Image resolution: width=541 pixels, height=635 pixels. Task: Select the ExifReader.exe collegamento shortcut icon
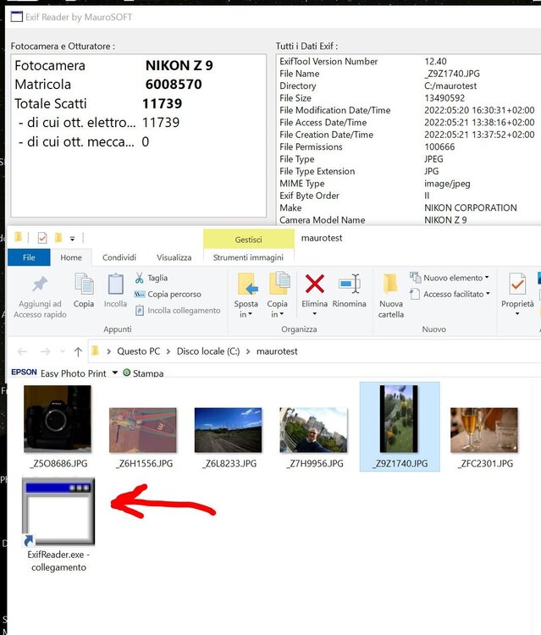pyautogui.click(x=58, y=511)
